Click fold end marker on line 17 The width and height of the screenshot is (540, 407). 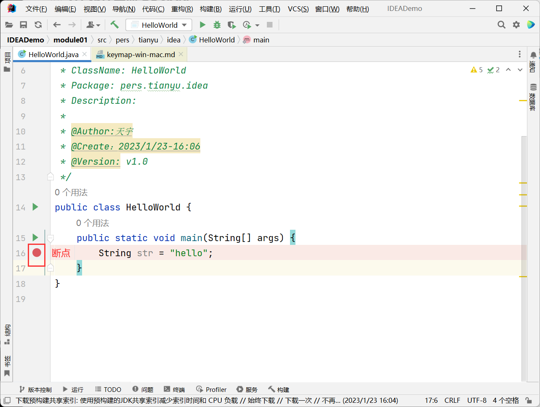coord(51,268)
